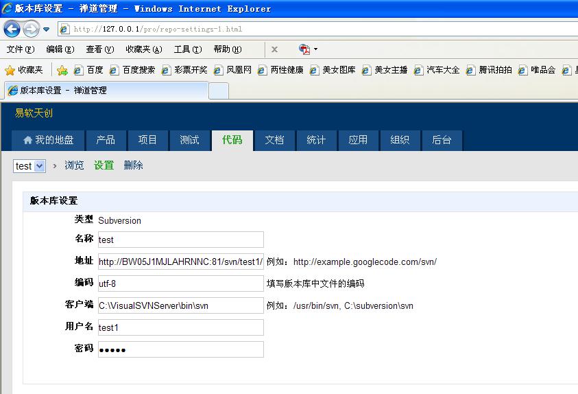Image resolution: width=578 pixels, height=394 pixels.
Task: Open the 收藏夹(A) menu
Action: [144, 49]
